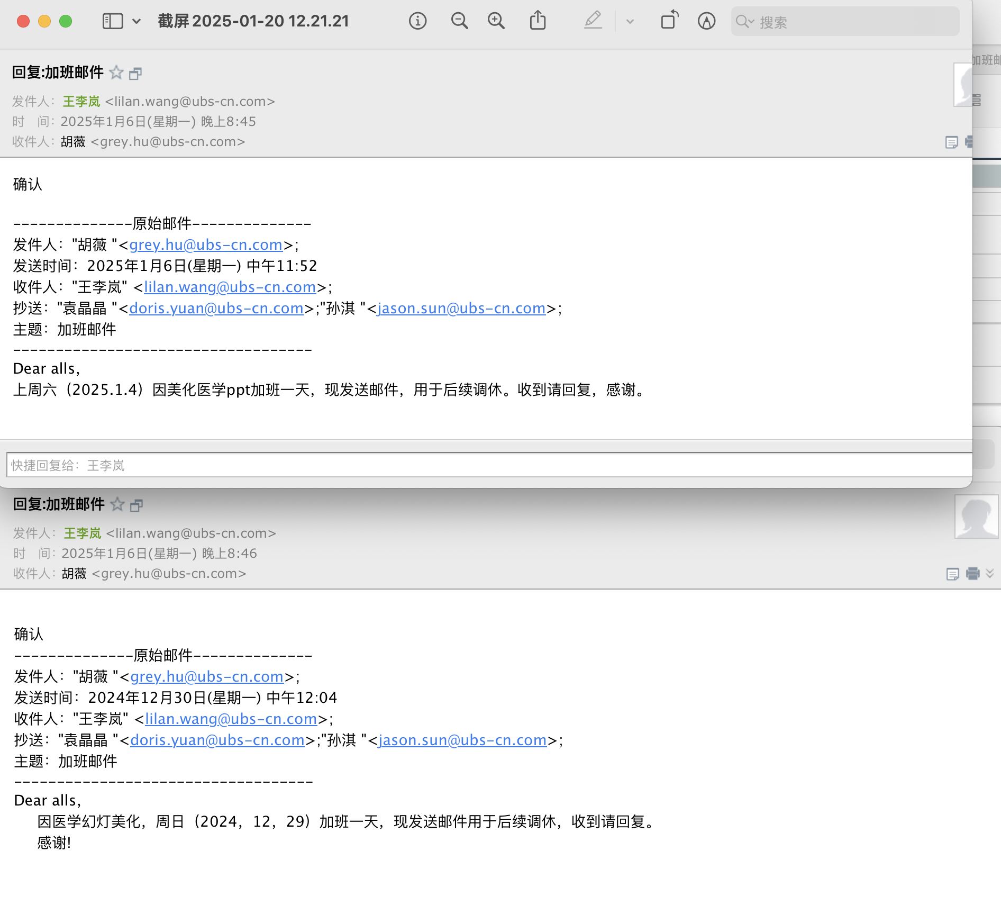Zoom in using the magnifier plus icon
Image resolution: width=1001 pixels, height=905 pixels.
pos(496,21)
